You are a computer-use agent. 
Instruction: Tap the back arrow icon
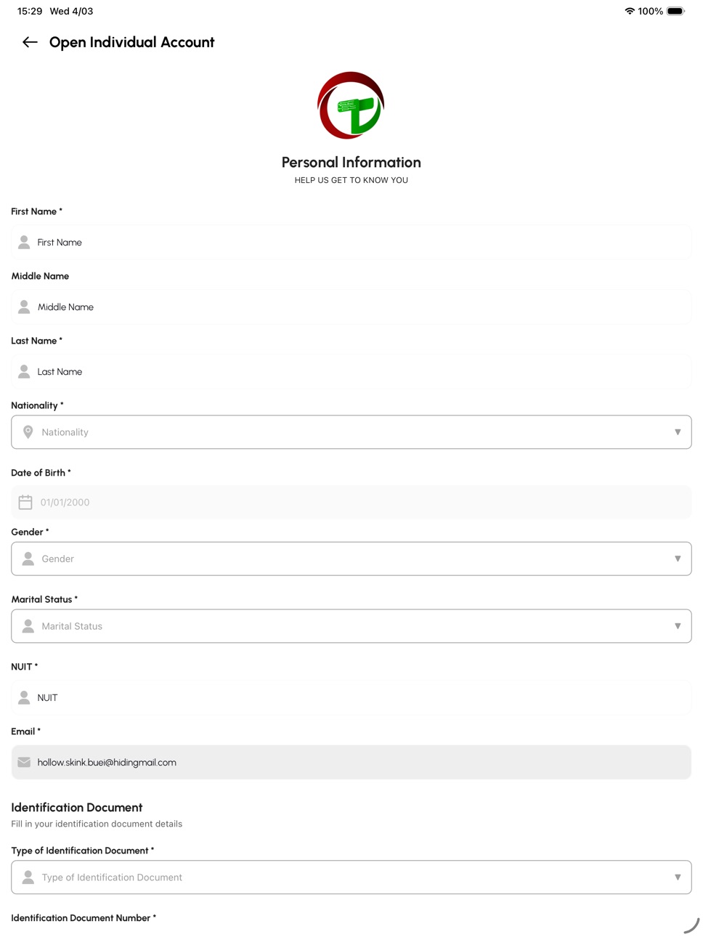click(30, 42)
